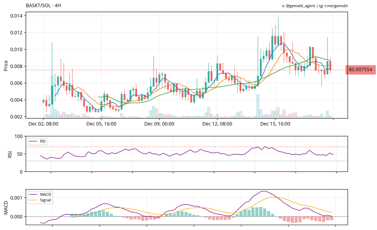Screen dimensions: 377x230
Task: Click the MACD legend entry
Action: pyautogui.click(x=40, y=195)
